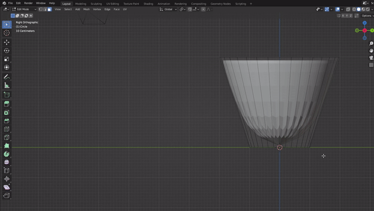Enable face select mode
The width and height of the screenshot is (374, 211).
coord(50,9)
